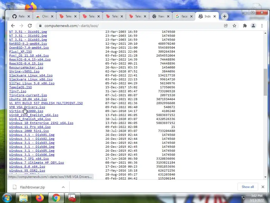Screen dimensions: 270x203
Task: Open the Extensions puzzle icon
Action: pyautogui.click(x=245, y=26)
